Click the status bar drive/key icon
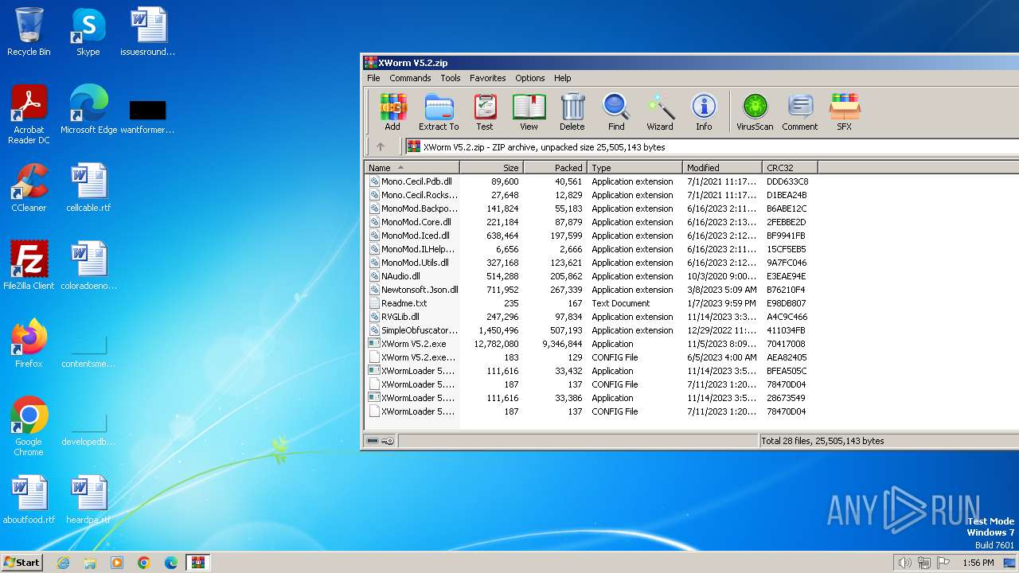Image resolution: width=1019 pixels, height=573 pixels. [x=381, y=441]
